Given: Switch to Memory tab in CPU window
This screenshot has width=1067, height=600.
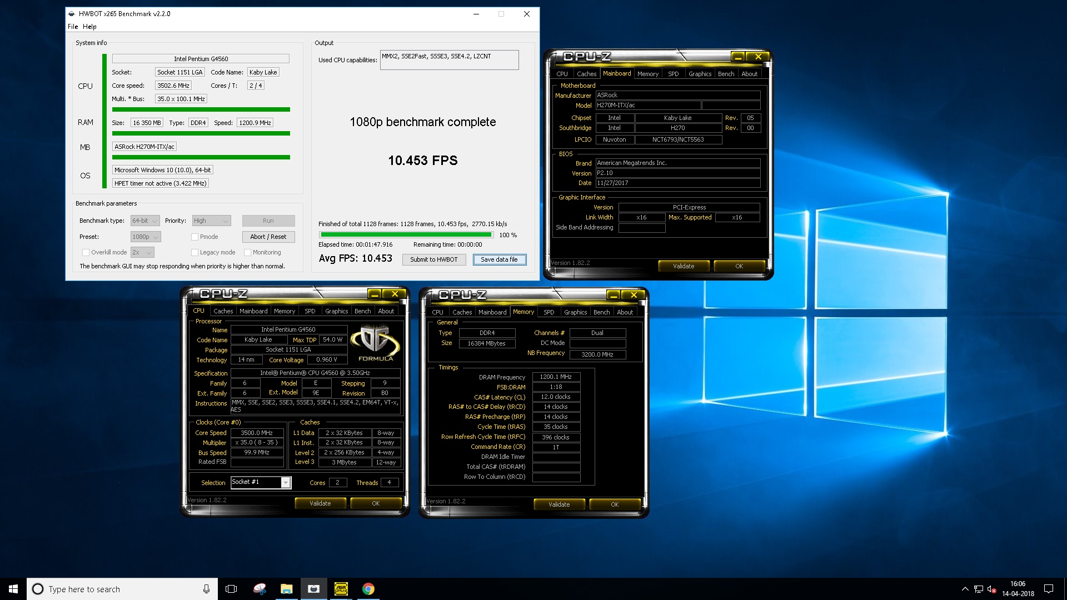Looking at the screenshot, I should [285, 311].
